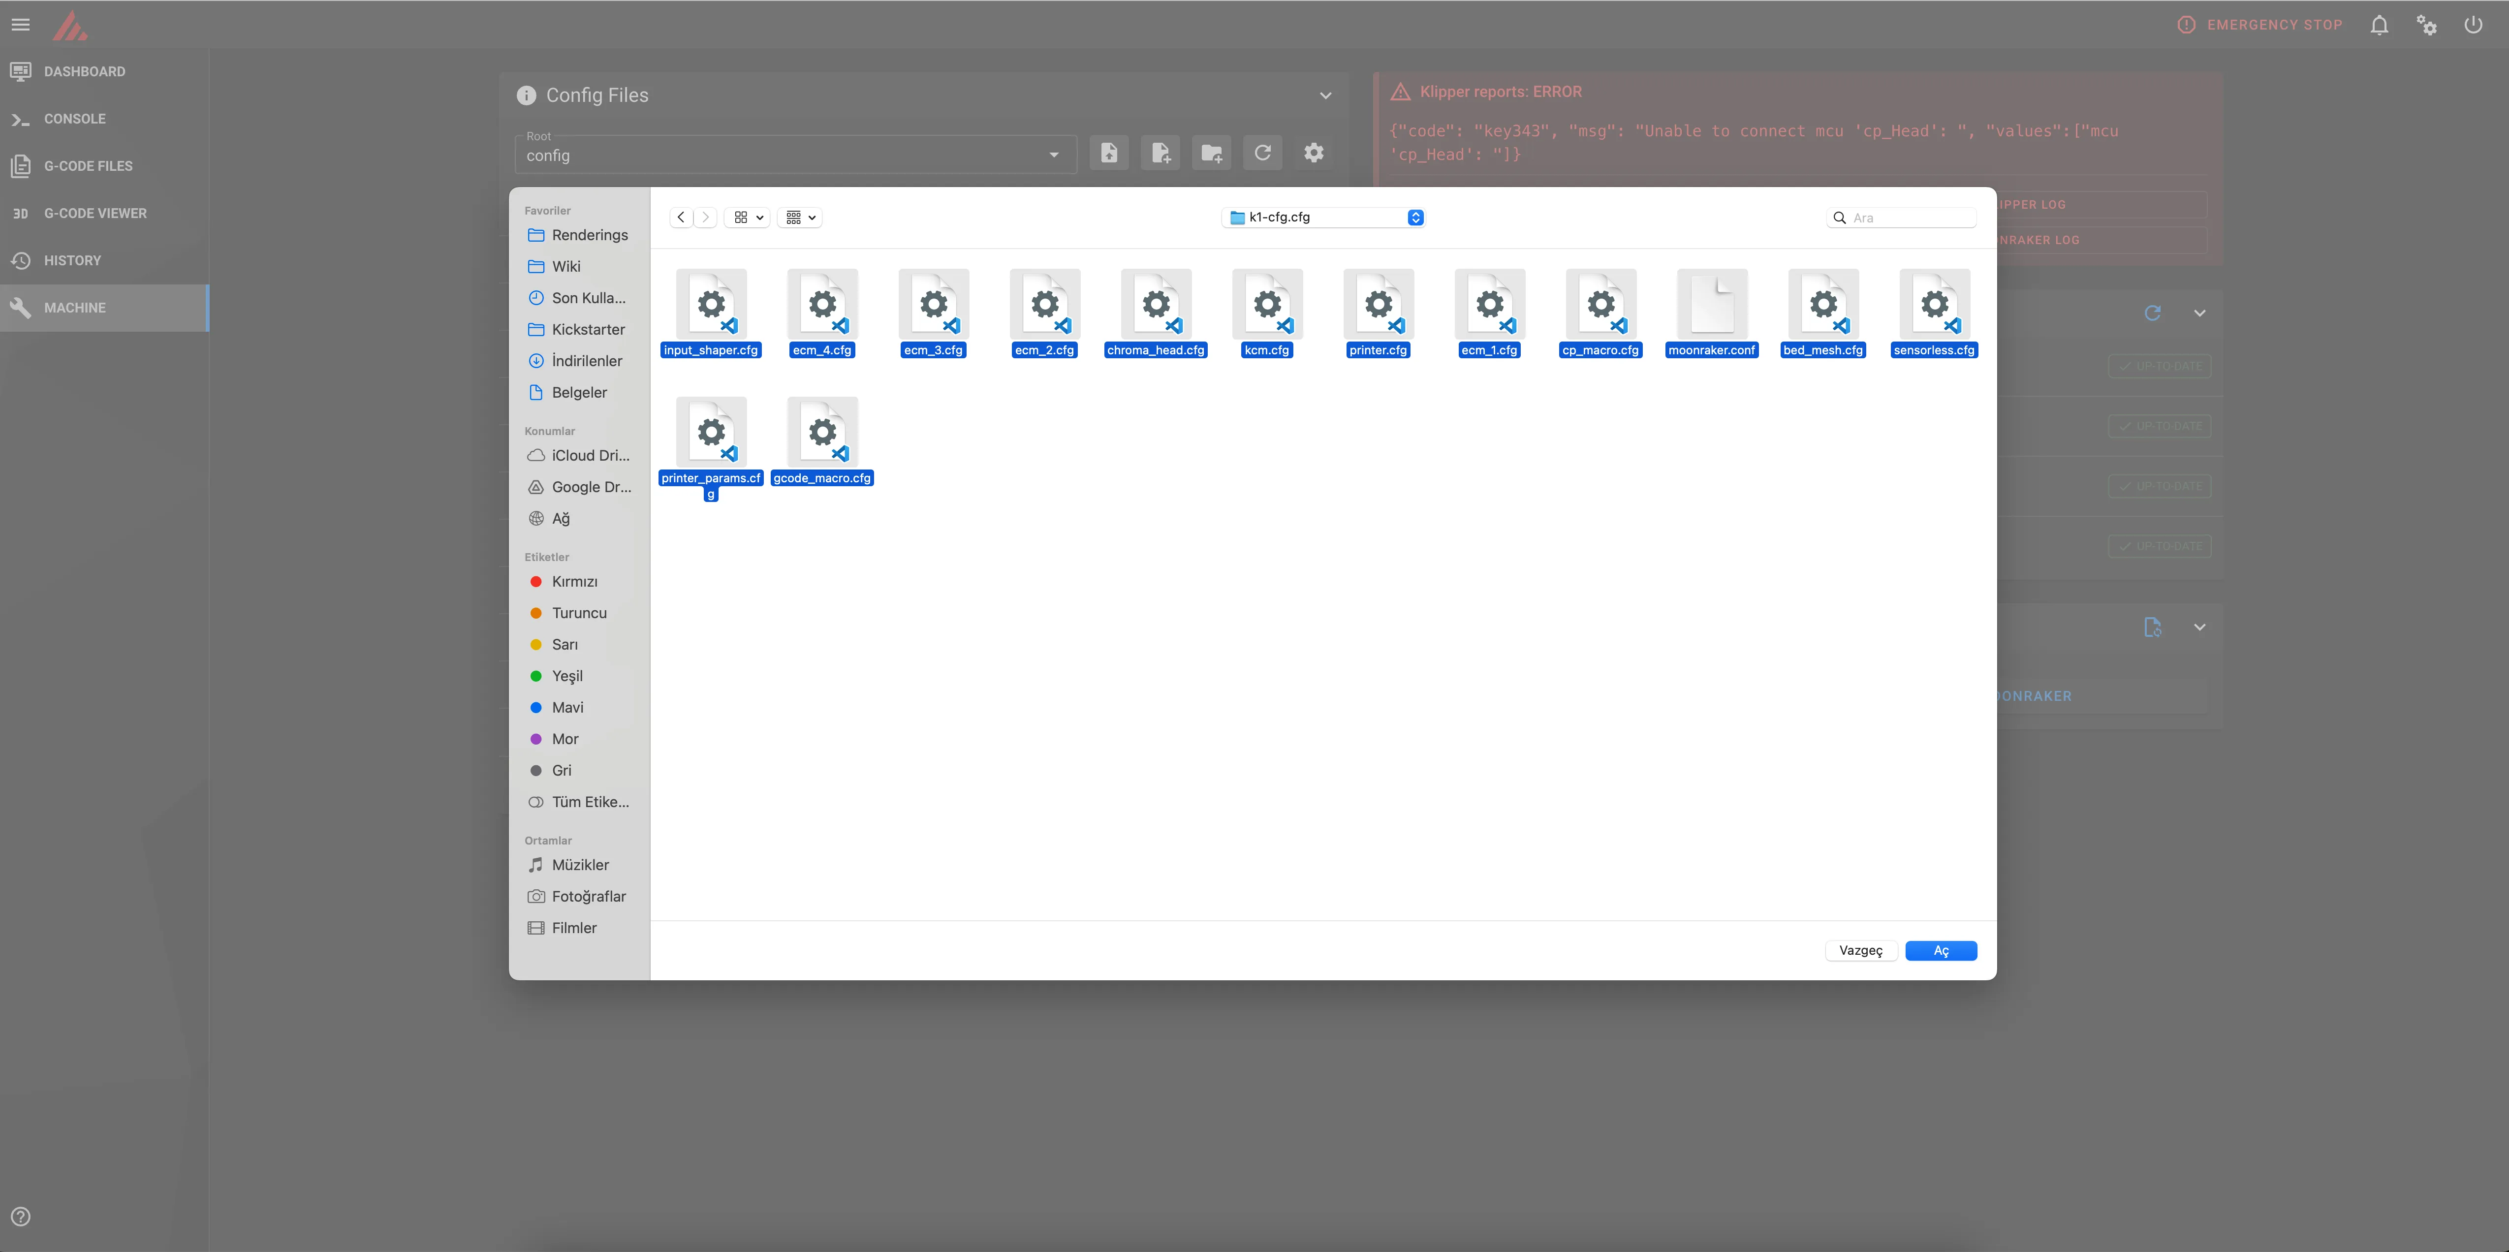Select Machine in the sidebar
Image resolution: width=2509 pixels, height=1252 pixels.
coord(104,308)
